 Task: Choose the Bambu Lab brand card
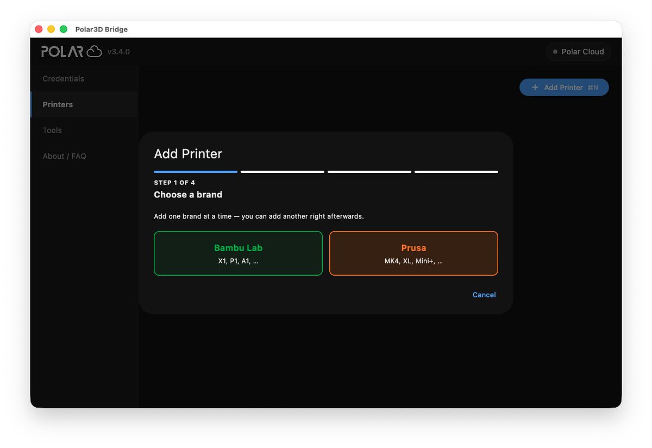point(238,253)
